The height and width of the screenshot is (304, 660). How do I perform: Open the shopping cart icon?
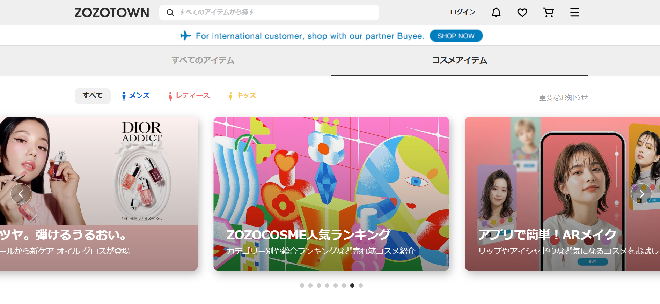548,13
